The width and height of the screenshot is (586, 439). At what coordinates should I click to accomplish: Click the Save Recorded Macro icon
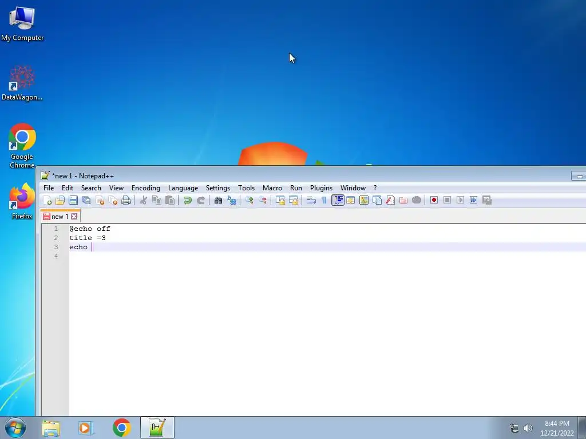486,201
